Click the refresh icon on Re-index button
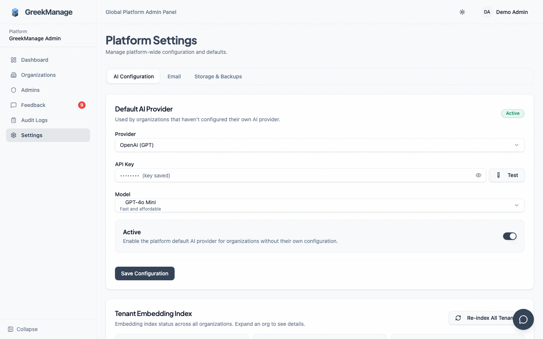 coord(458,318)
